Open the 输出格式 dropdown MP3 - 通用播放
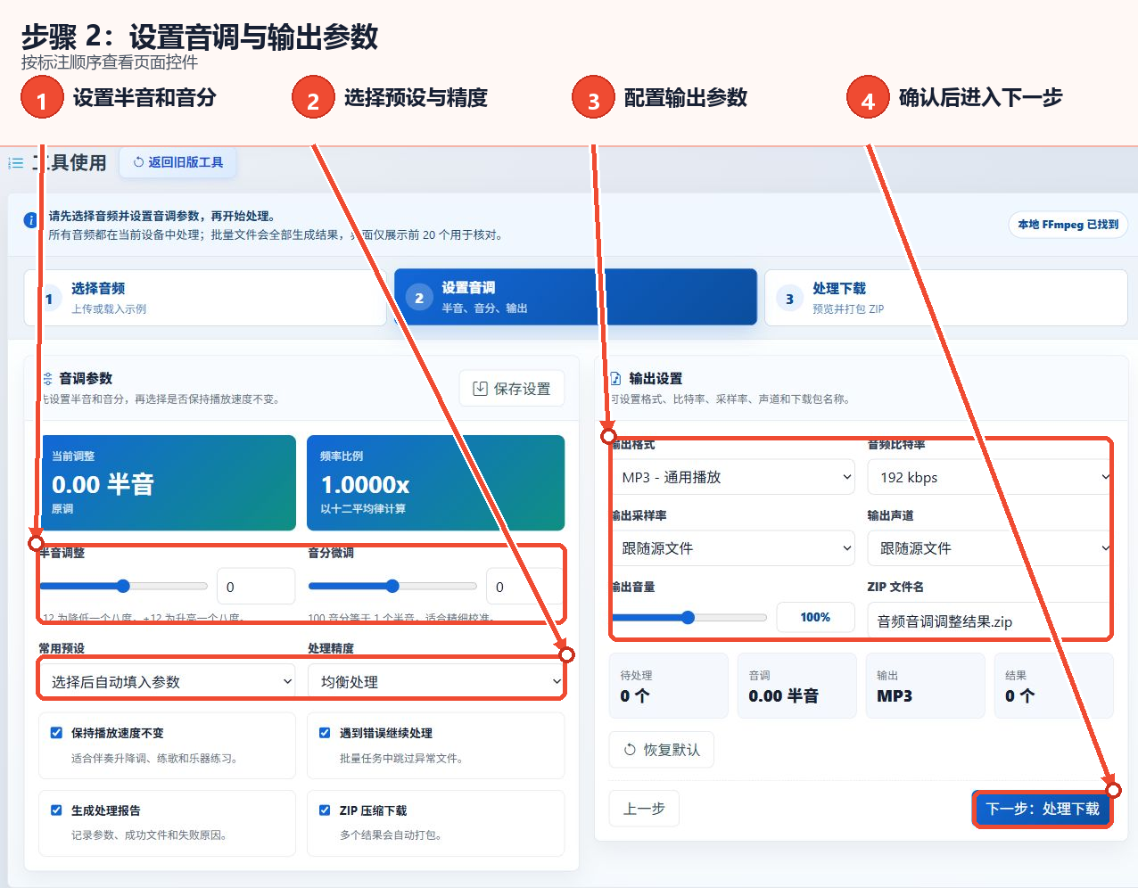The image size is (1138, 888). [x=733, y=477]
